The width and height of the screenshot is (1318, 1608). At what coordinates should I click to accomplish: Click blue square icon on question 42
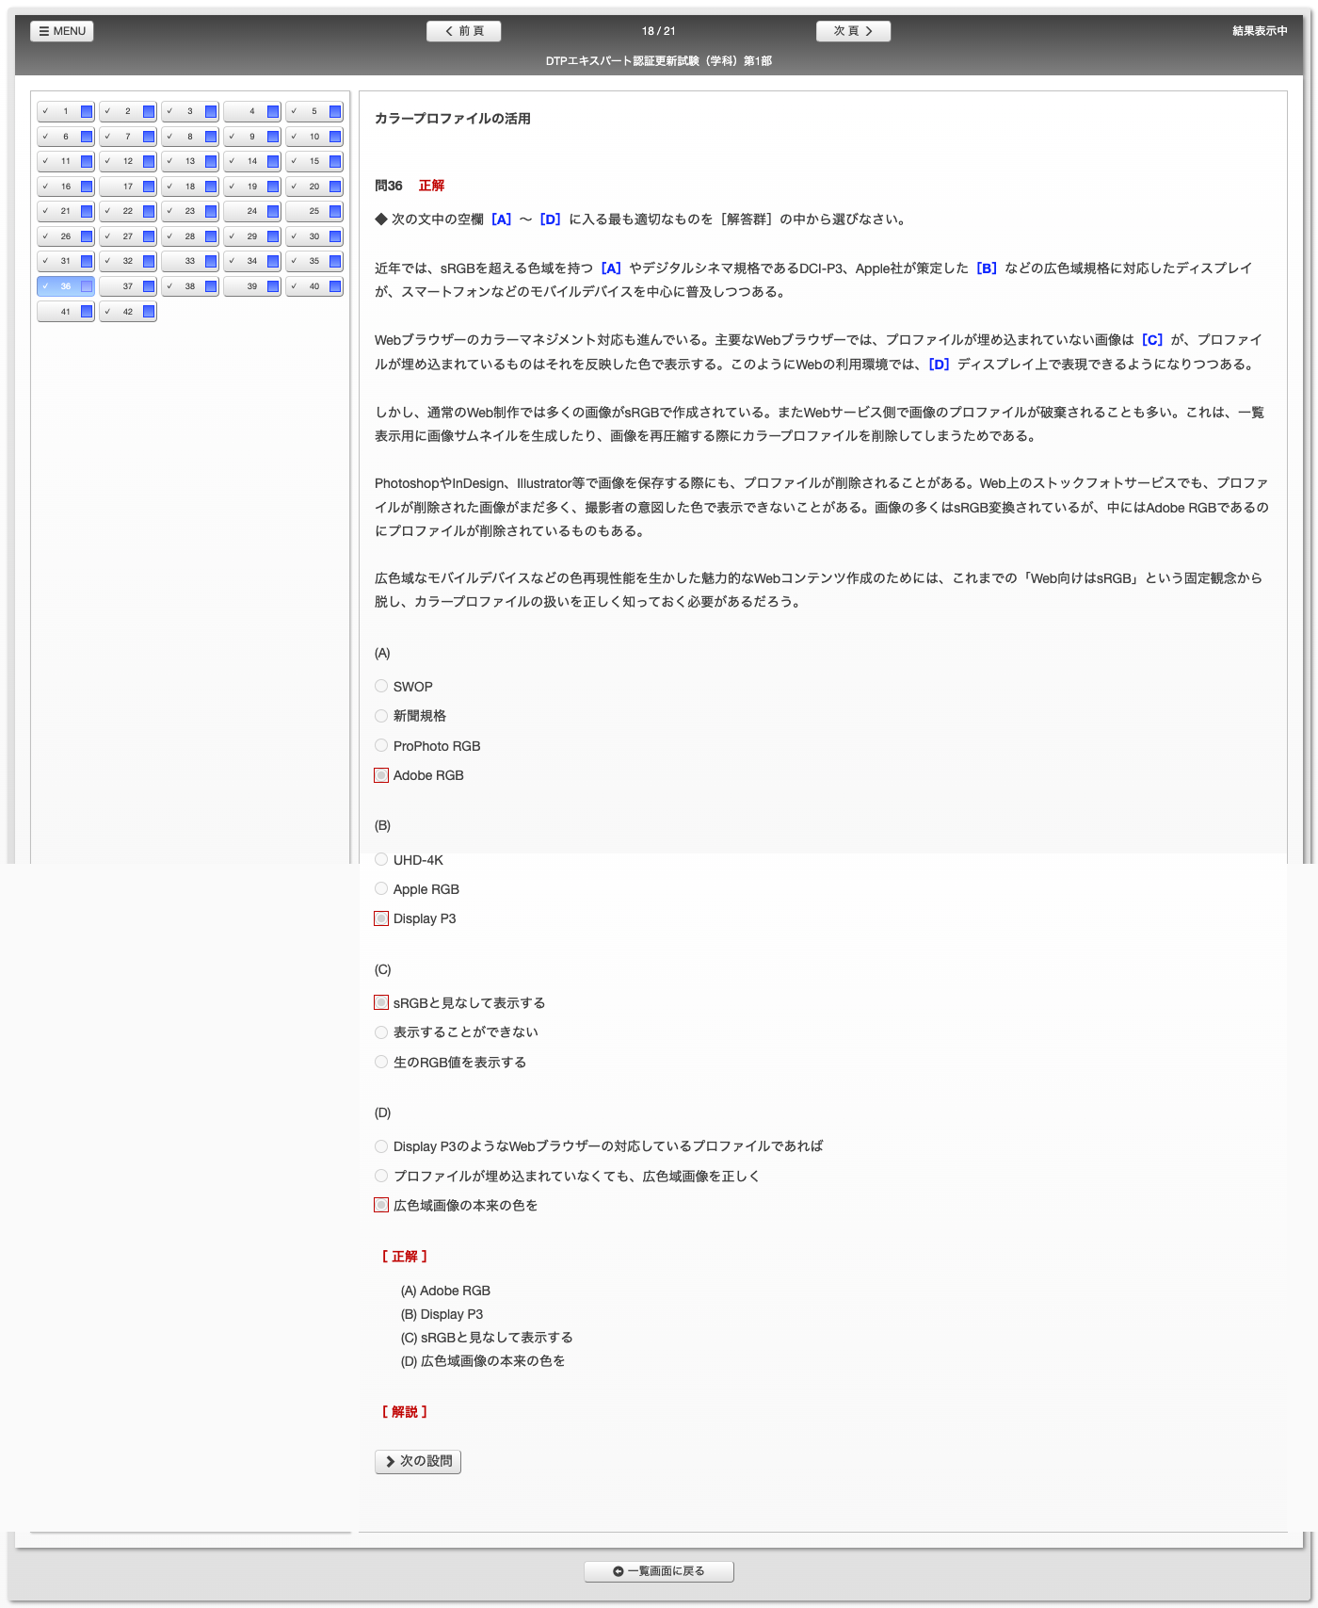pos(149,312)
